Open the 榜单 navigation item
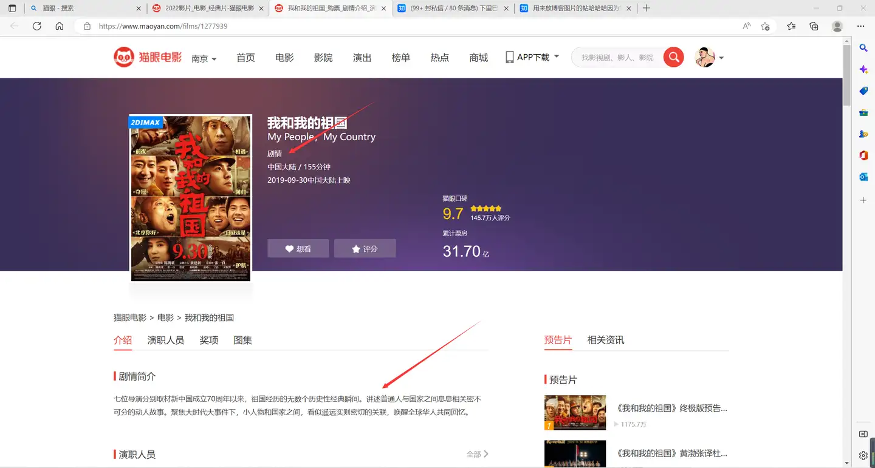The width and height of the screenshot is (875, 468). 401,58
